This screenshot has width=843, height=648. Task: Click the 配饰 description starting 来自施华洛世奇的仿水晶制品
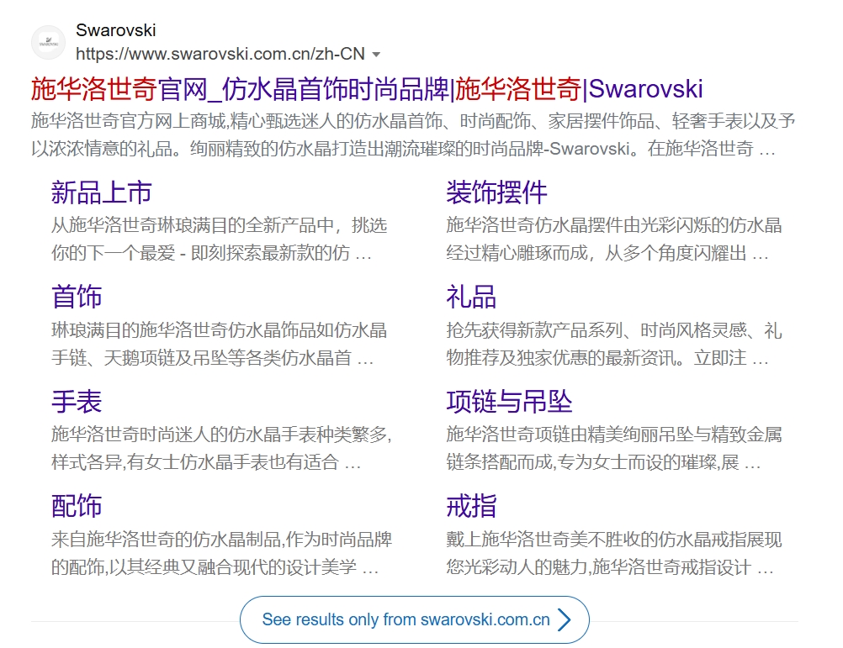tap(221, 553)
